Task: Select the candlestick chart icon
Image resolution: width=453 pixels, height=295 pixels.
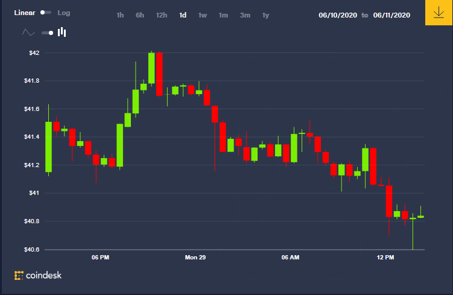Action: point(62,32)
